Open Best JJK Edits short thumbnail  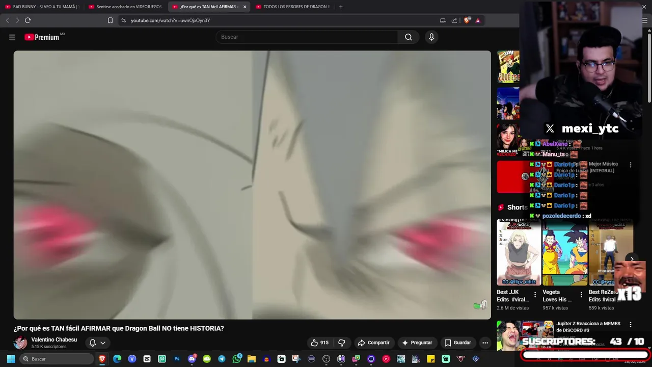[519, 252]
